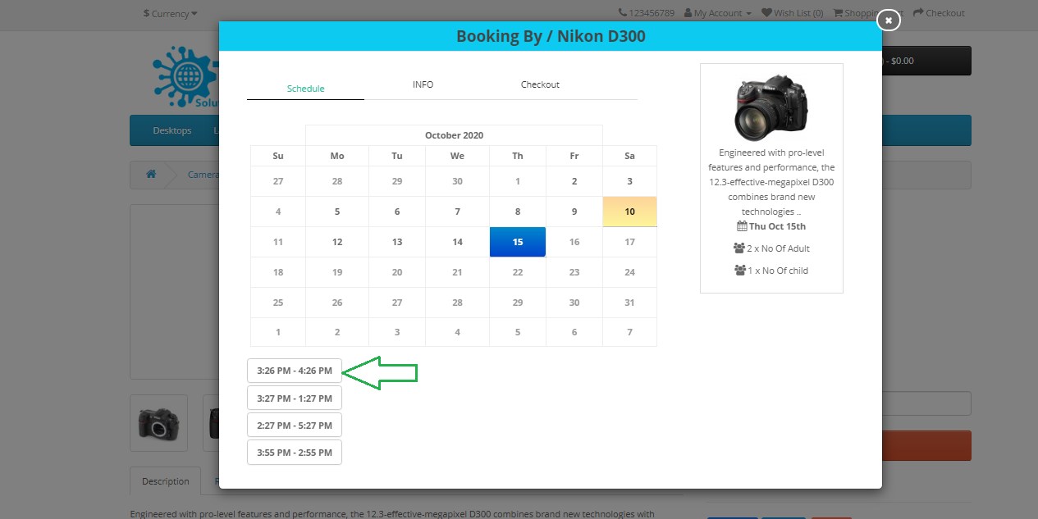1038x519 pixels.
Task: Click the Thu Oct 15th date text
Action: (x=777, y=226)
